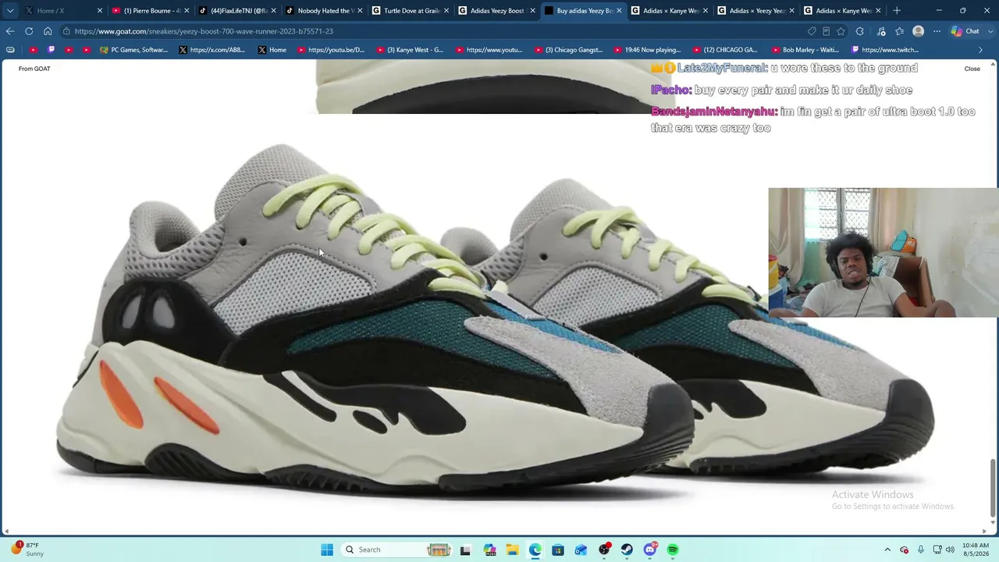Click the microphone tray icon
Viewport: 999px width, 562px height.
pos(921,550)
